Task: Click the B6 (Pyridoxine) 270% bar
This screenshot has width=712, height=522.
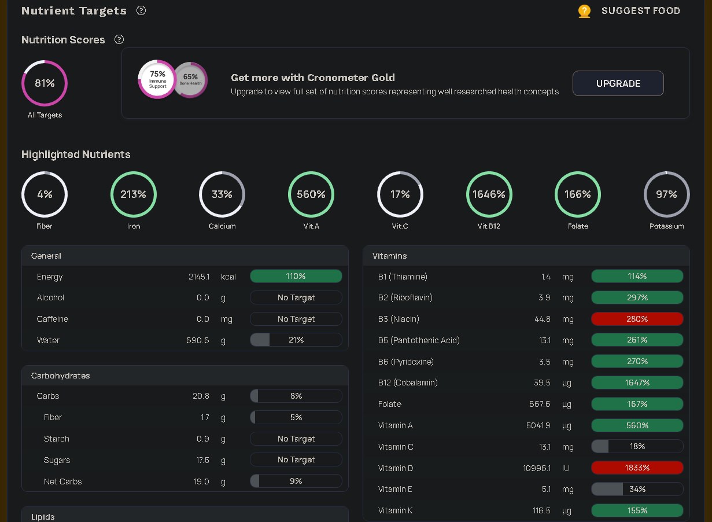Action: (637, 362)
